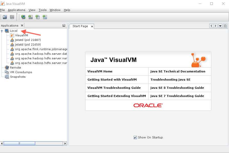The width and height of the screenshot is (229, 153).
Task: Open VisualVM Troubleshooting Guide link
Action: (114, 88)
